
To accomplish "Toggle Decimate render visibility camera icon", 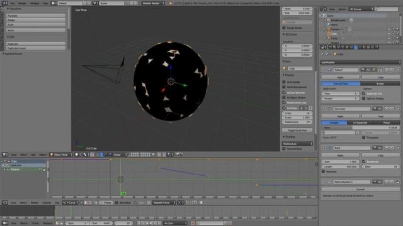I will 375,109.
